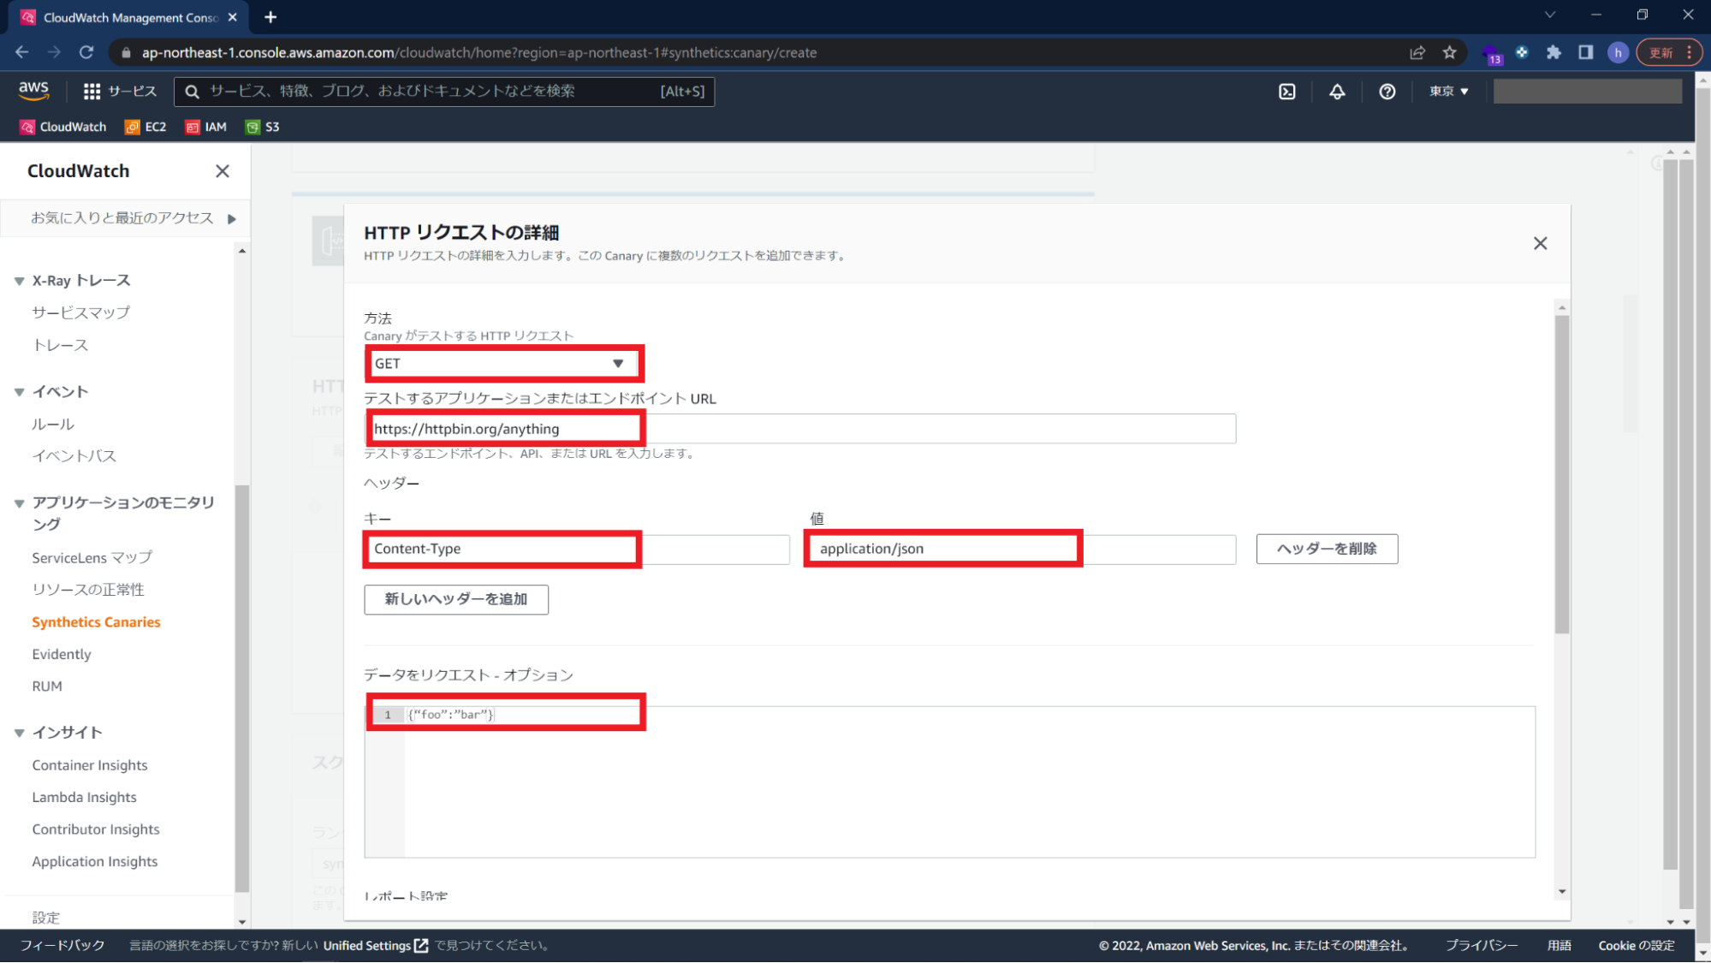The height and width of the screenshot is (963, 1711).
Task: Collapse アプリケーションのモニタリング section
Action: 19,503
